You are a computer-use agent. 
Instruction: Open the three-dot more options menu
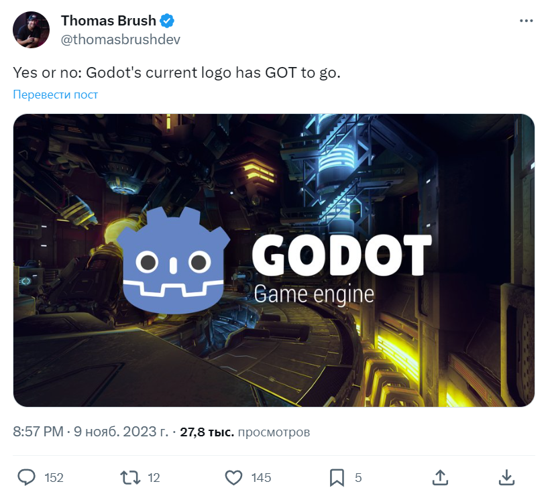tap(526, 21)
